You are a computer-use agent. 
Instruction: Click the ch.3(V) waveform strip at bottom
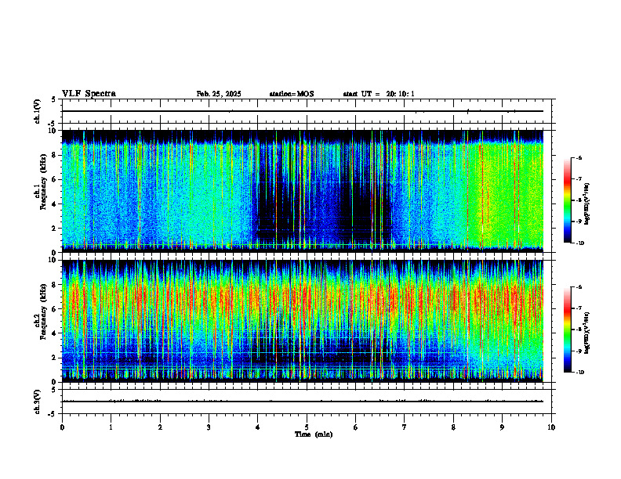[307, 402]
